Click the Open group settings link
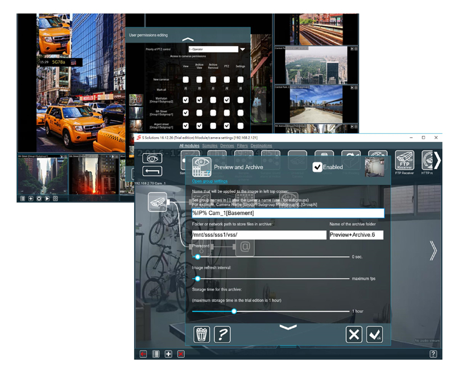 pos(210,181)
